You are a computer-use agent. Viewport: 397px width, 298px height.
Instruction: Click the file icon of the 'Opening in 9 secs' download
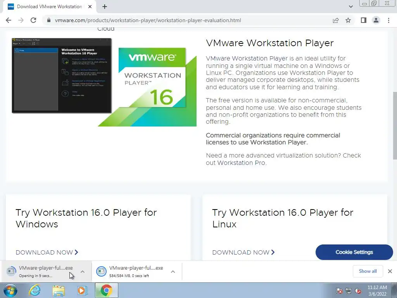click(11, 271)
